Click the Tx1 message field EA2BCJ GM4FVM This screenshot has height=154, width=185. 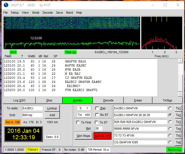tap(140, 108)
